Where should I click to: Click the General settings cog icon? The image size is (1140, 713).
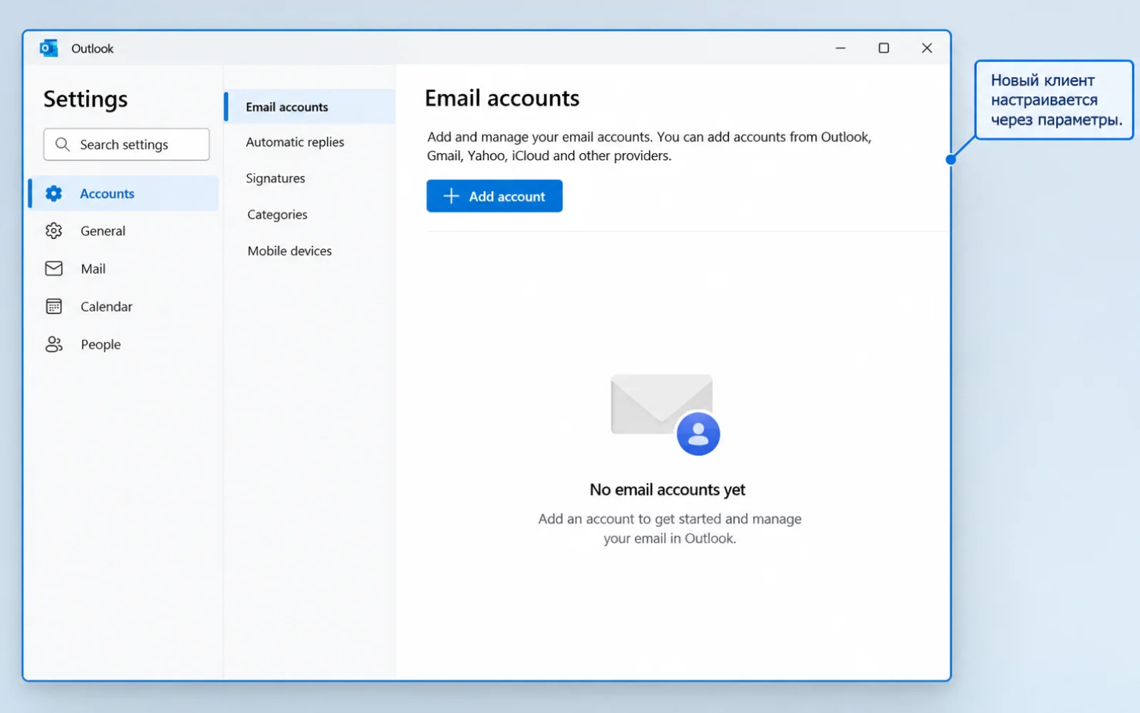pos(54,231)
